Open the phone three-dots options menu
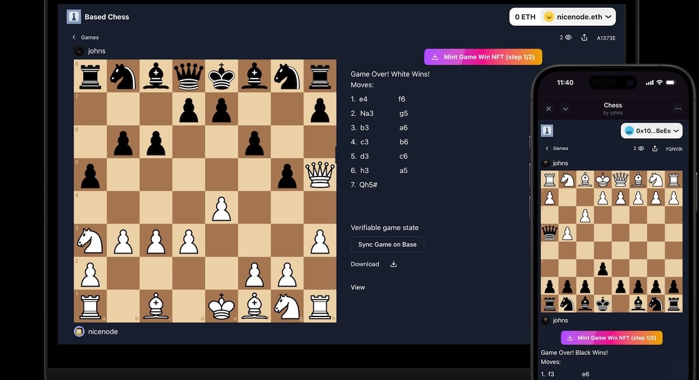The height and width of the screenshot is (380, 699). (677, 108)
